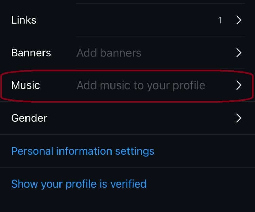Click the empty value area of Gender row
The image size is (255, 212).
[x=143, y=118]
